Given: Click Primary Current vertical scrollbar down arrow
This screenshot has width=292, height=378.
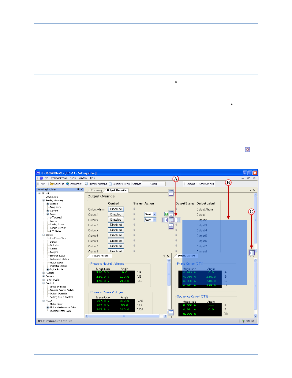Looking at the screenshot, I should 255,316.
